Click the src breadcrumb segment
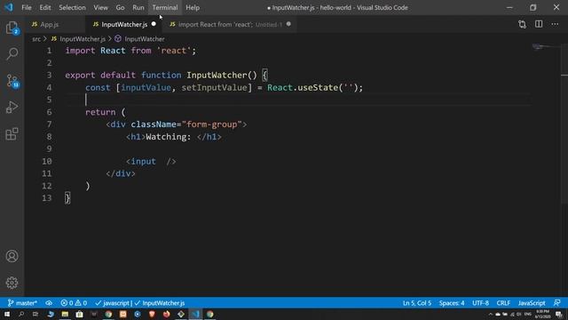The width and height of the screenshot is (568, 320). click(x=36, y=39)
